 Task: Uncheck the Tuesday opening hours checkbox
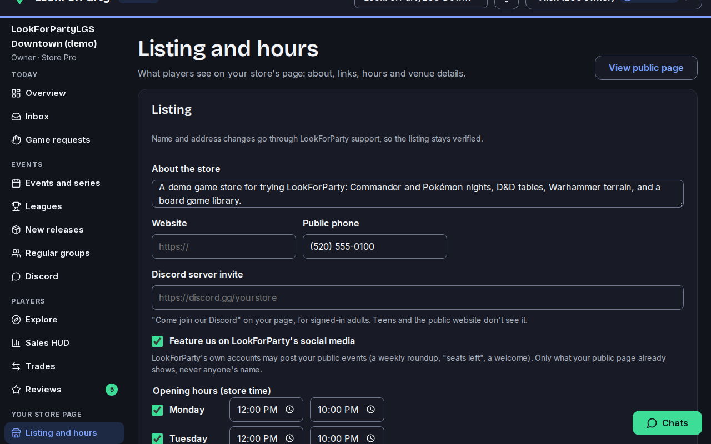point(157,438)
